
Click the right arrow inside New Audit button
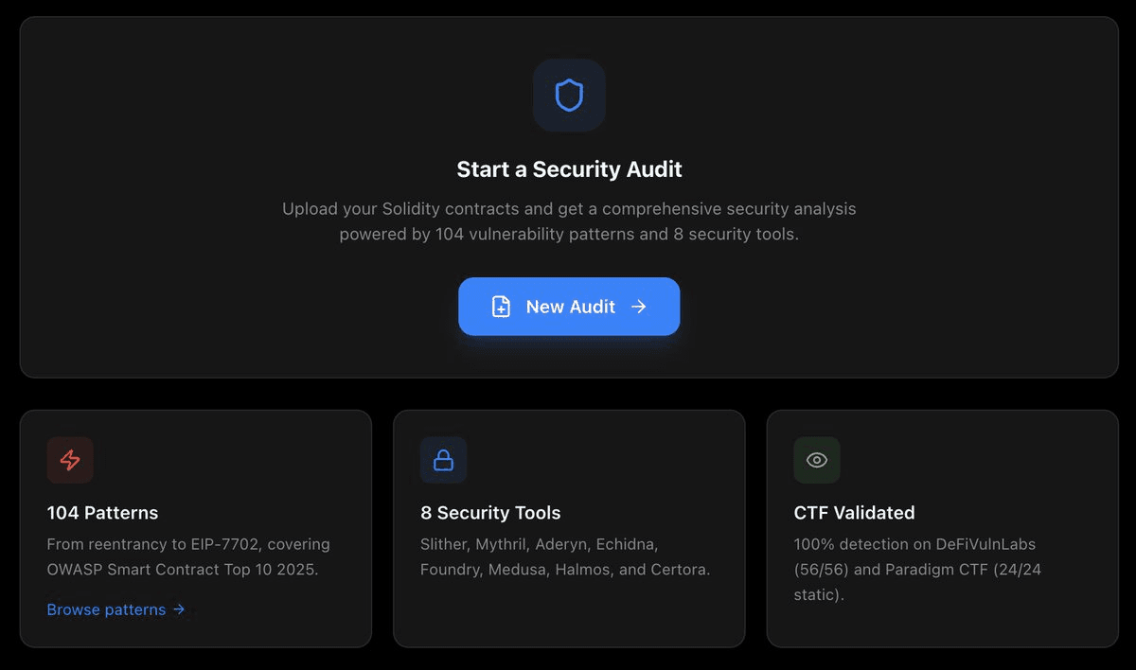point(639,307)
